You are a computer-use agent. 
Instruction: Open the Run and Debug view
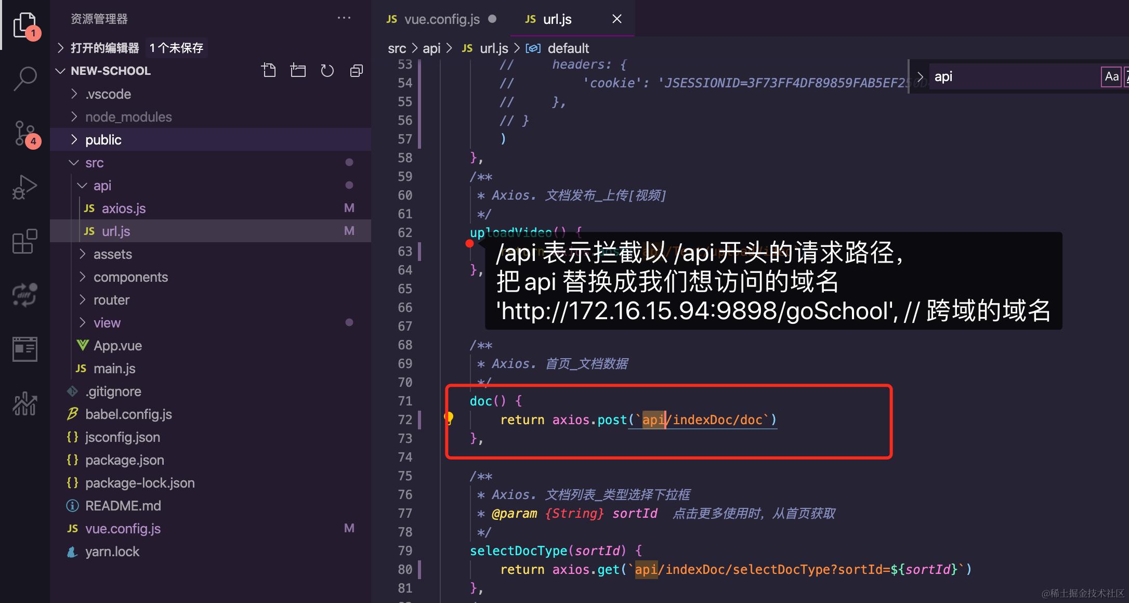(25, 187)
